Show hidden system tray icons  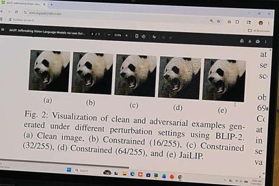tap(225, 180)
